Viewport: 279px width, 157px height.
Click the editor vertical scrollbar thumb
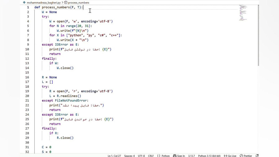pos(258,35)
